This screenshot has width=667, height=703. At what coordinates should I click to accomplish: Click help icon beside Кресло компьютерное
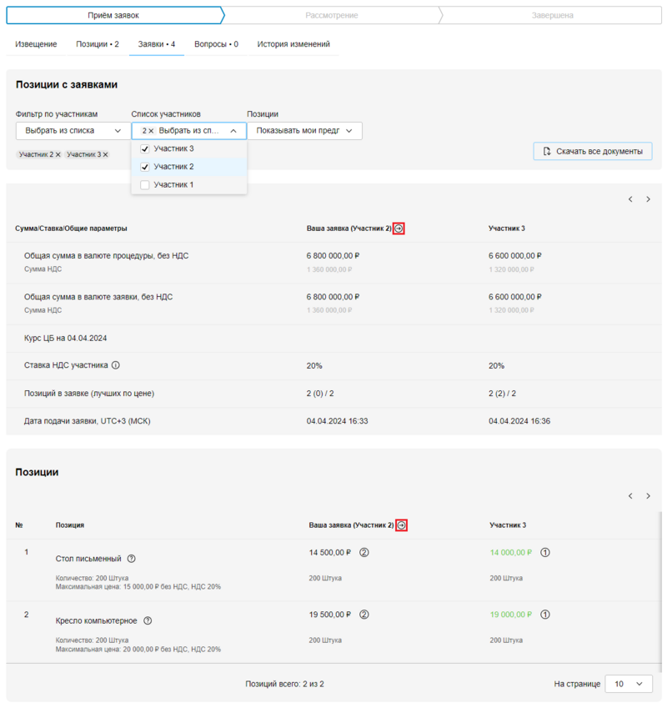148,620
